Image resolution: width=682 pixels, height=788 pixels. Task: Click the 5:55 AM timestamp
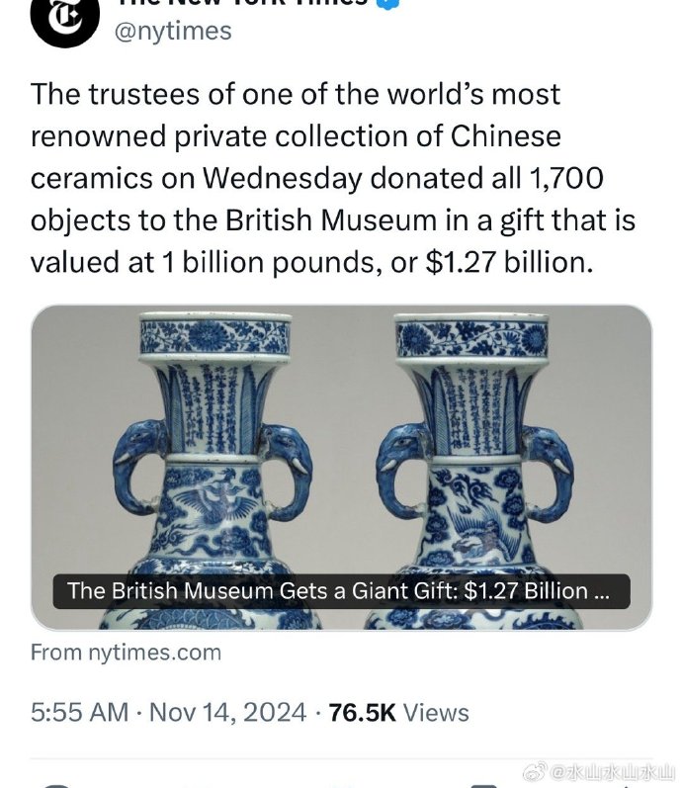coord(79,713)
